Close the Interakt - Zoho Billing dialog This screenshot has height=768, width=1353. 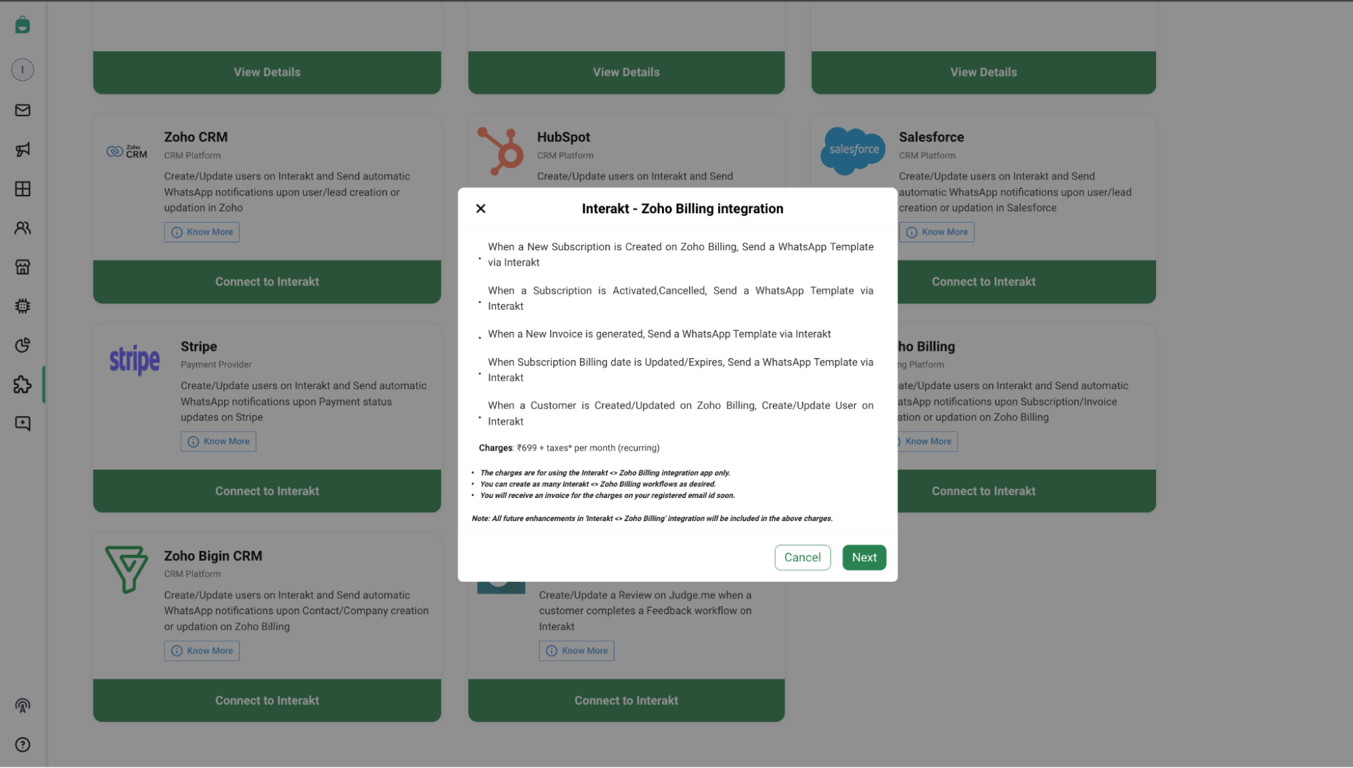[x=481, y=208]
